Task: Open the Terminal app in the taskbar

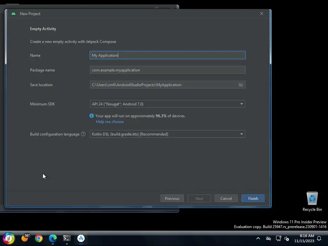Action: click(x=67, y=238)
